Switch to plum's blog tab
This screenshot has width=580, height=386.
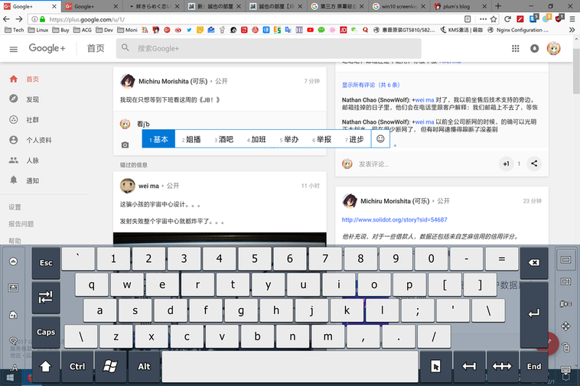[x=460, y=6]
